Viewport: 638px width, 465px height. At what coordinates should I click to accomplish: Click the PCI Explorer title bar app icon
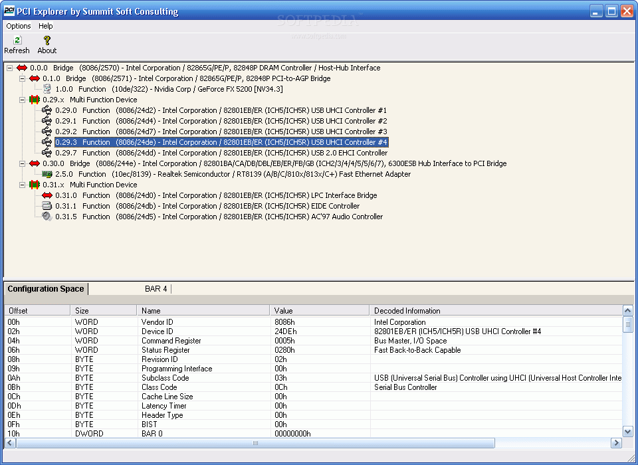point(9,11)
